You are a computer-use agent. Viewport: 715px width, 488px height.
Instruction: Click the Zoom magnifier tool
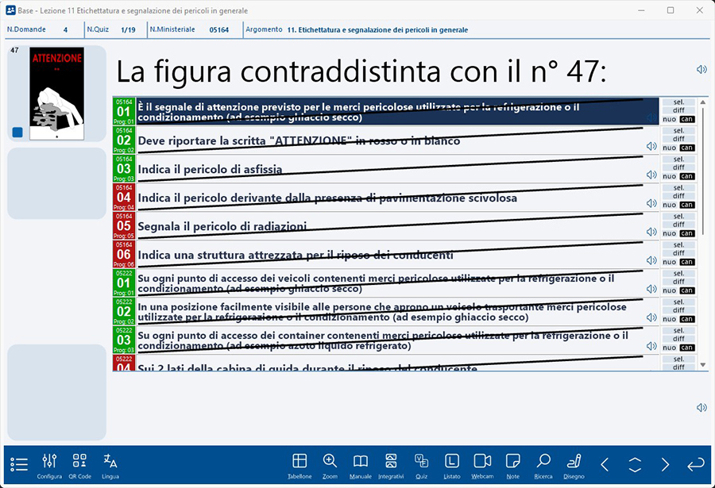[x=330, y=465]
